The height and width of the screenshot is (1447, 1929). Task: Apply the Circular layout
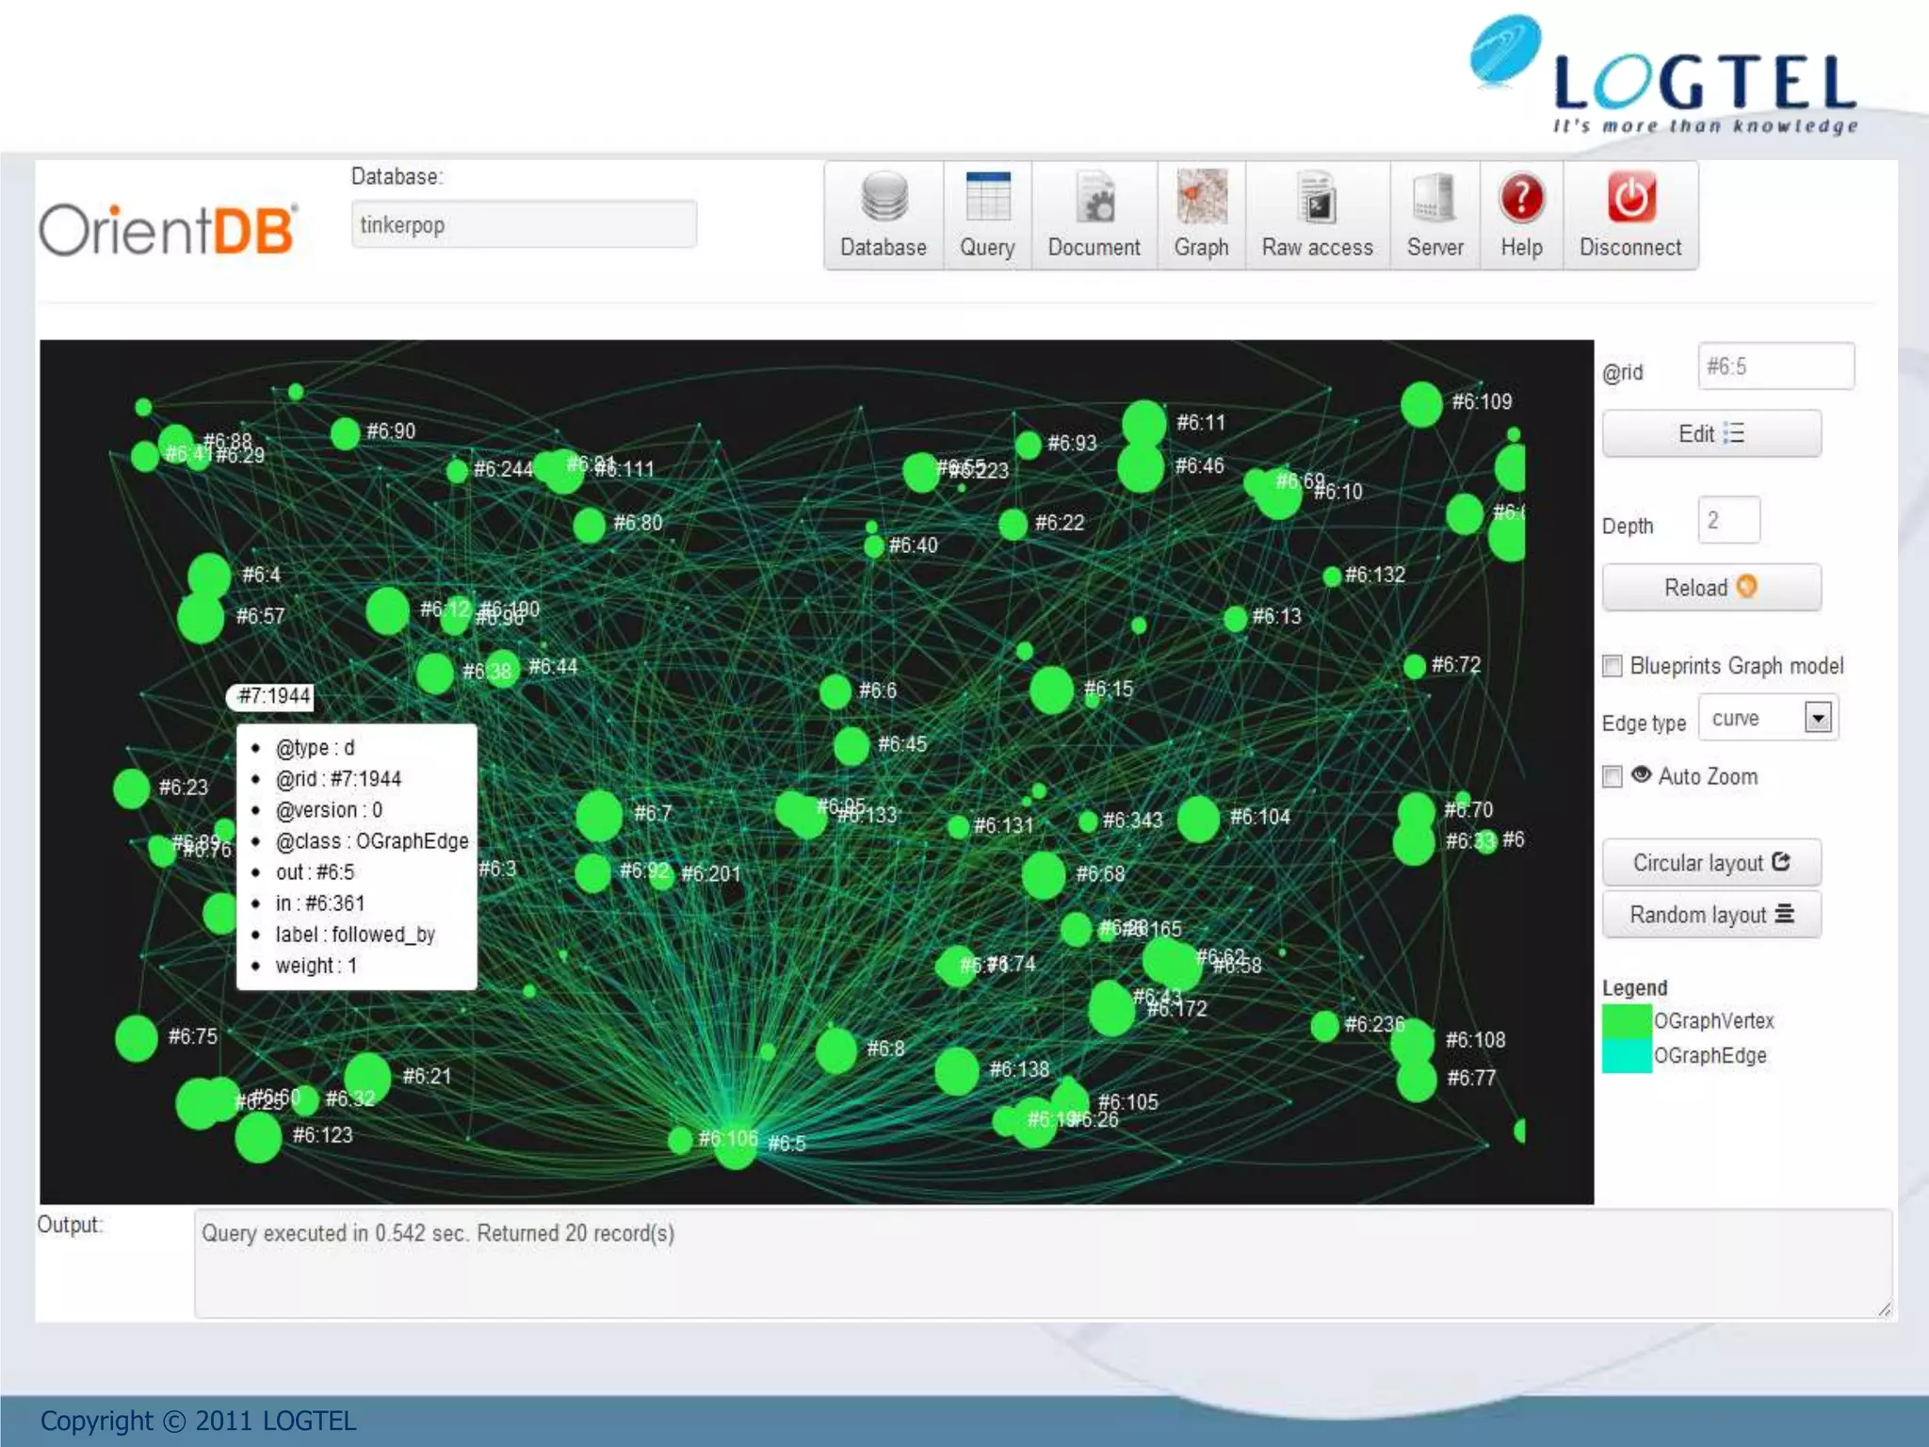pyautogui.click(x=1711, y=862)
